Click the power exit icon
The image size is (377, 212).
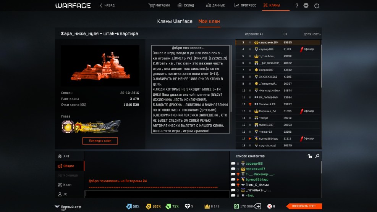coord(317,6)
